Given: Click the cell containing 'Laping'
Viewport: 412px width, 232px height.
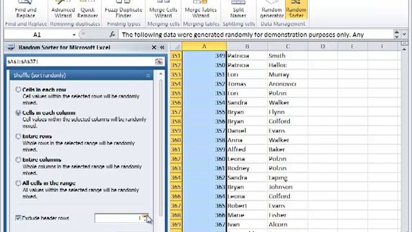Looking at the screenshot, I should coord(288,178).
